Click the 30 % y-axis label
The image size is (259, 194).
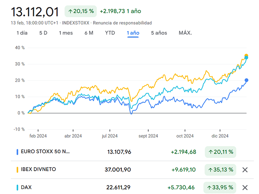point(20,64)
